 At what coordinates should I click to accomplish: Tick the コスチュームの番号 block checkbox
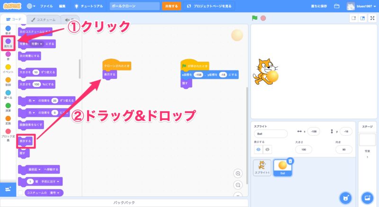pos(20,193)
